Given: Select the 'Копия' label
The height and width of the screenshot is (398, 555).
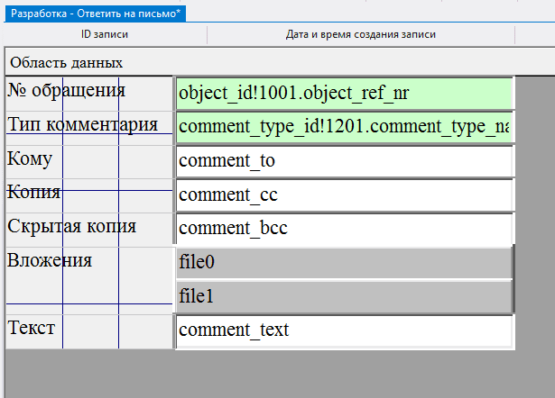Looking at the screenshot, I should tap(34, 192).
